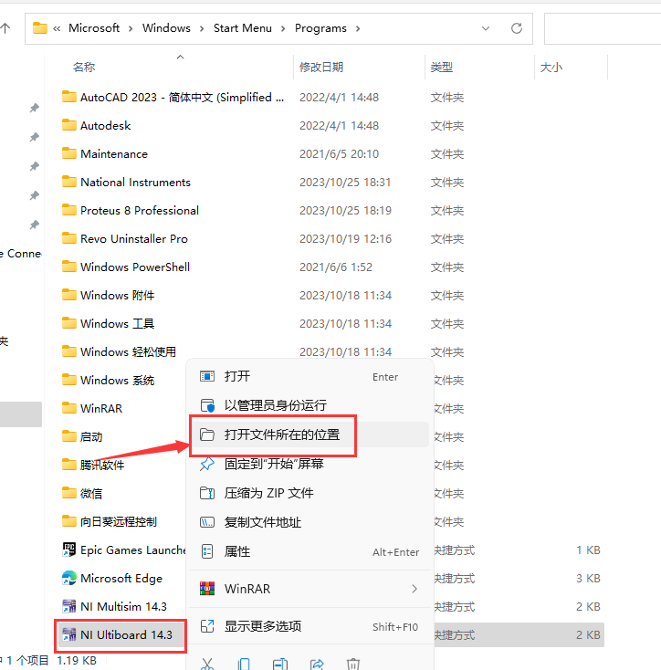661x670 pixels.
Task: Select Windows in the breadcrumb path
Action: click(x=166, y=28)
